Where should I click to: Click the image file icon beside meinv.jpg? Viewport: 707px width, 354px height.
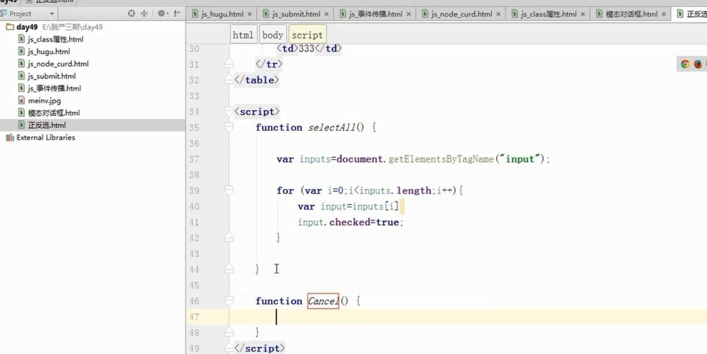(22, 100)
